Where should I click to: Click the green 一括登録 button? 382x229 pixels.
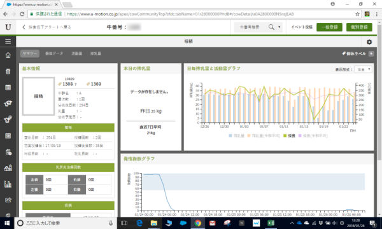[x=329, y=27]
